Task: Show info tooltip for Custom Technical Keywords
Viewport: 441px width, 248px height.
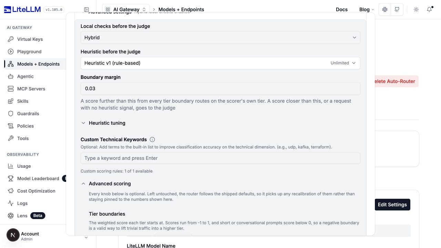Action: click(152, 139)
